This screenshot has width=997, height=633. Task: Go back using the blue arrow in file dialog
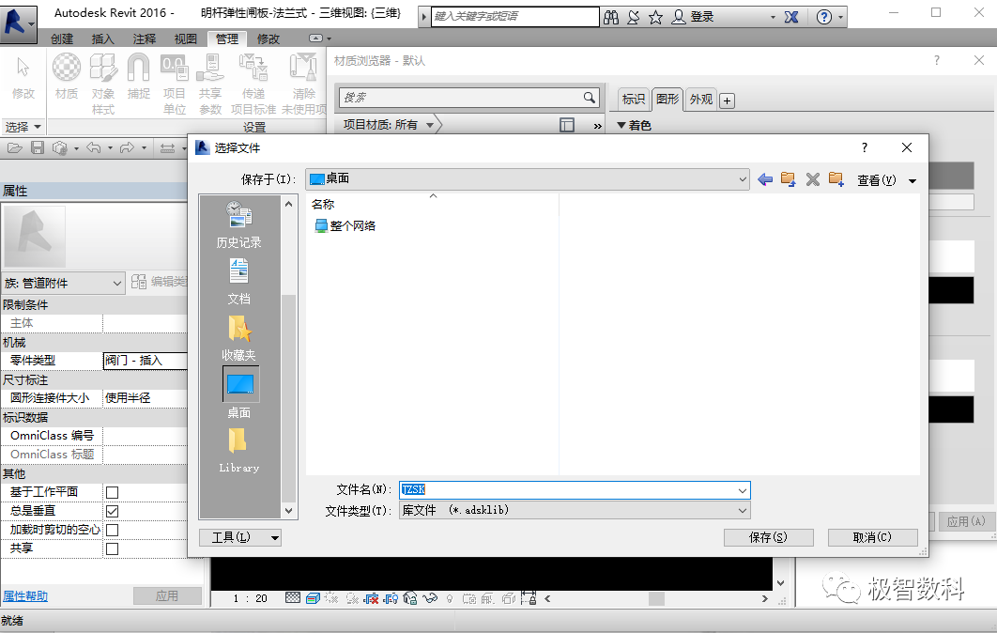(765, 180)
